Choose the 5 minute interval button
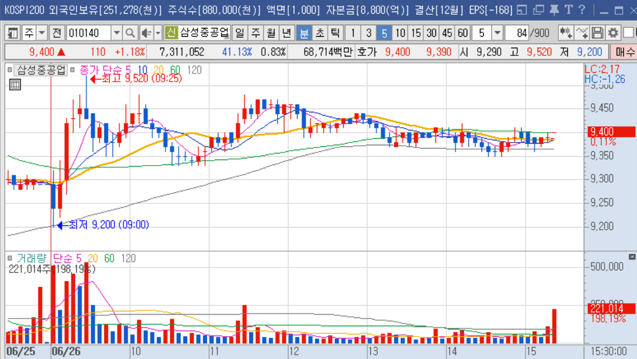 tap(384, 33)
